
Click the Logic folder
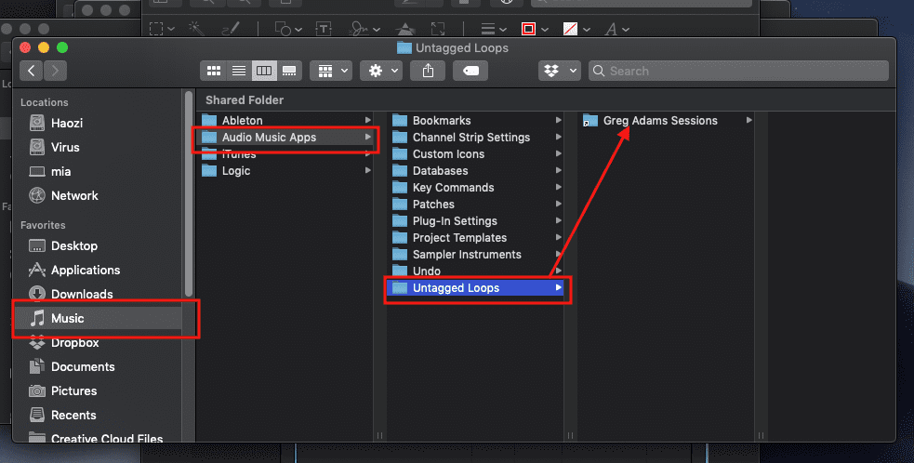[235, 170]
